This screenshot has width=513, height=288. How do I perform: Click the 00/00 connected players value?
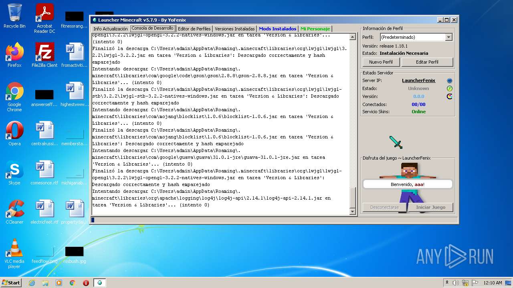pos(418,104)
